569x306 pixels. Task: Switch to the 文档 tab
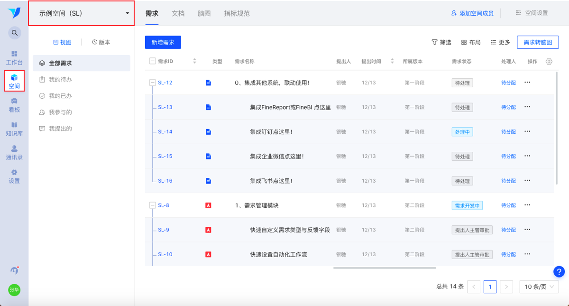click(x=178, y=13)
